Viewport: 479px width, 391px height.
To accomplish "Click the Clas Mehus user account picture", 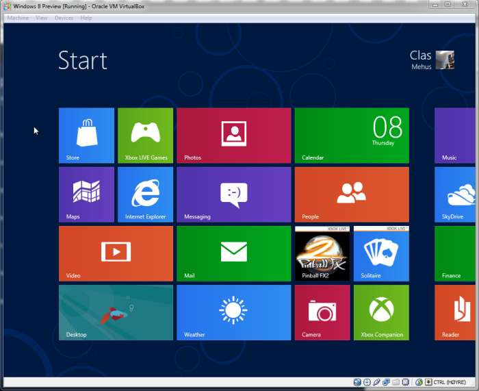I will pos(445,60).
